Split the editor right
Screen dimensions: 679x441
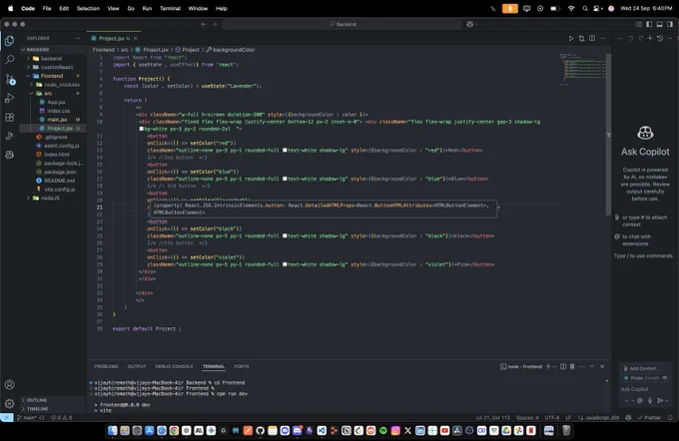[x=591, y=39]
